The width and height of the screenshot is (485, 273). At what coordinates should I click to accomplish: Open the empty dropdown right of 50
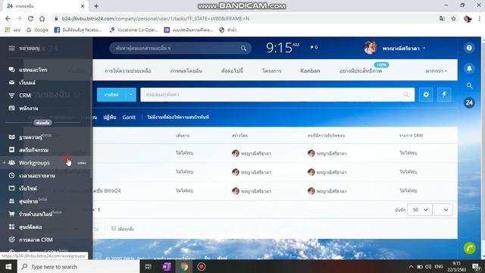pyautogui.click(x=443, y=210)
